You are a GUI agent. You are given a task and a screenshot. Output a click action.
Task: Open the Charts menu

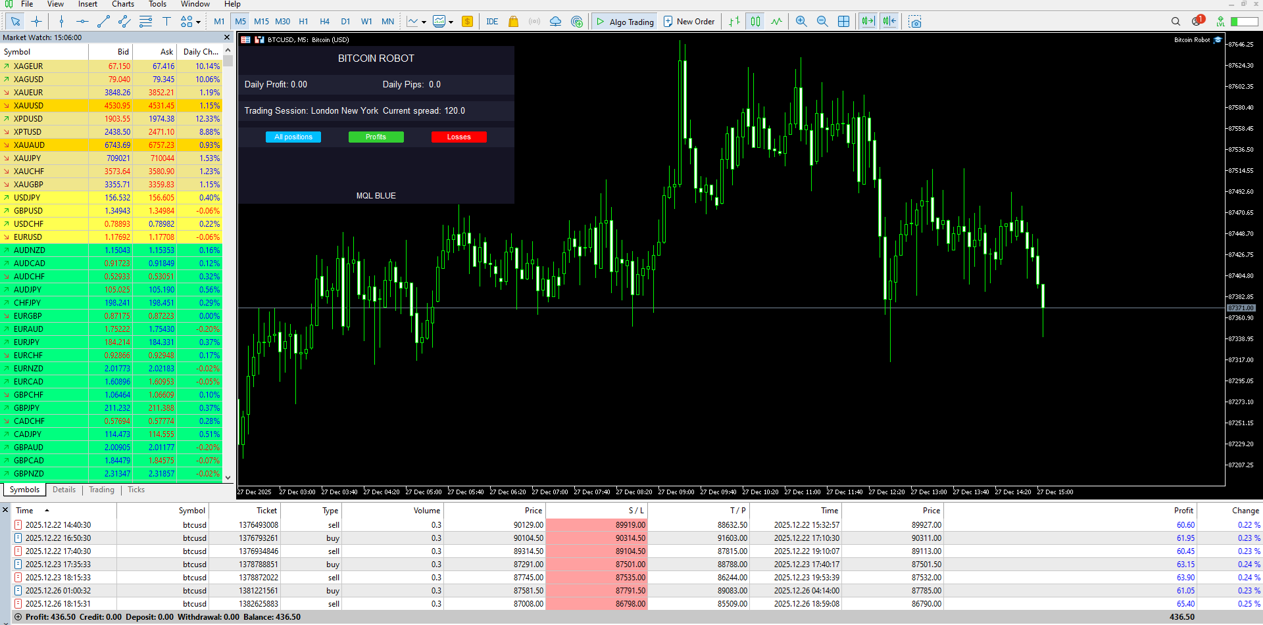tap(123, 4)
